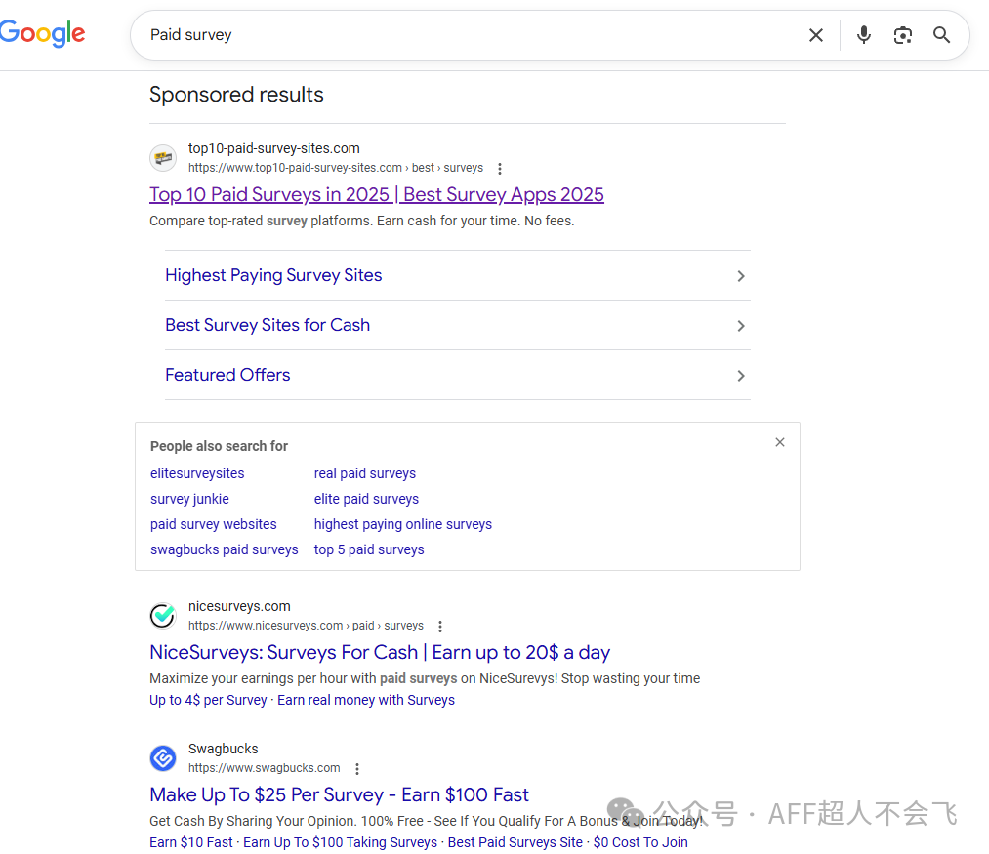Open Earn $10 Fast sitelink
This screenshot has width=989, height=854.
[x=191, y=842]
